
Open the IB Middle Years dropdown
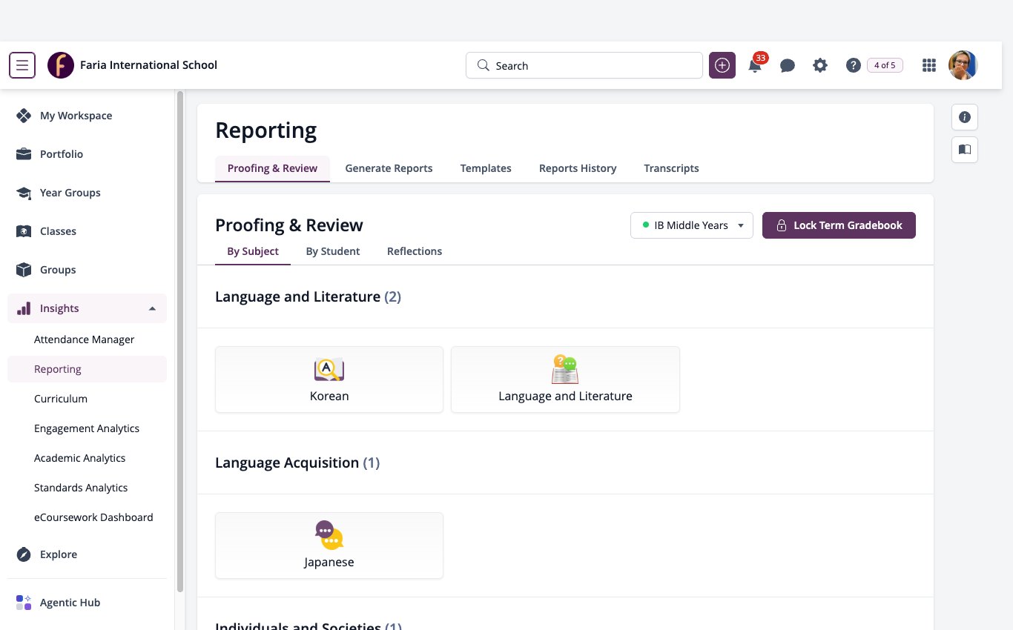[692, 225]
